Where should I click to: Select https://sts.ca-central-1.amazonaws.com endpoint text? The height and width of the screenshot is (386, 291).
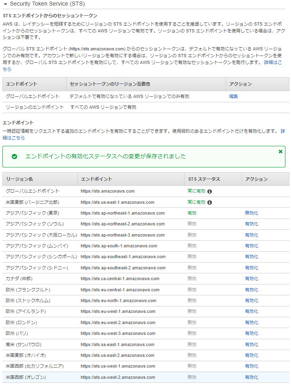click(x=120, y=279)
